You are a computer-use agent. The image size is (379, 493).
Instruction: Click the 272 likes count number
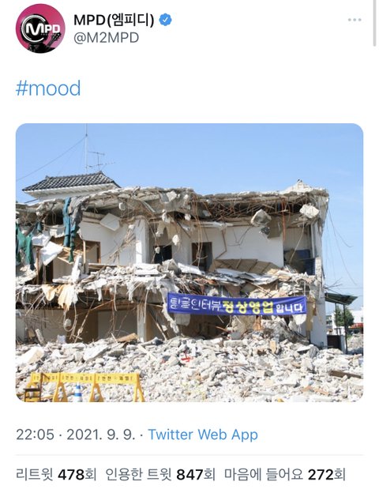321,475
